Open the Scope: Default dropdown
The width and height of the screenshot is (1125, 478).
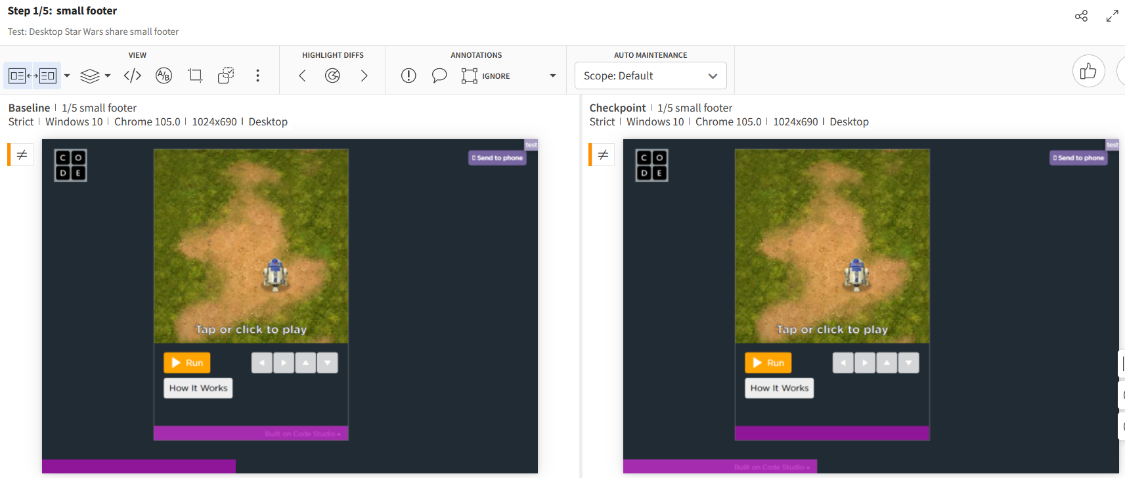coord(651,76)
